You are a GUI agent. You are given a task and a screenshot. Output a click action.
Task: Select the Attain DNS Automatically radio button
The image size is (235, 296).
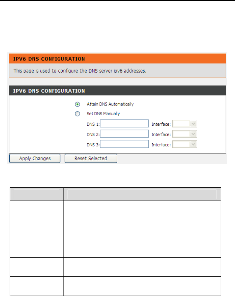coord(78,104)
